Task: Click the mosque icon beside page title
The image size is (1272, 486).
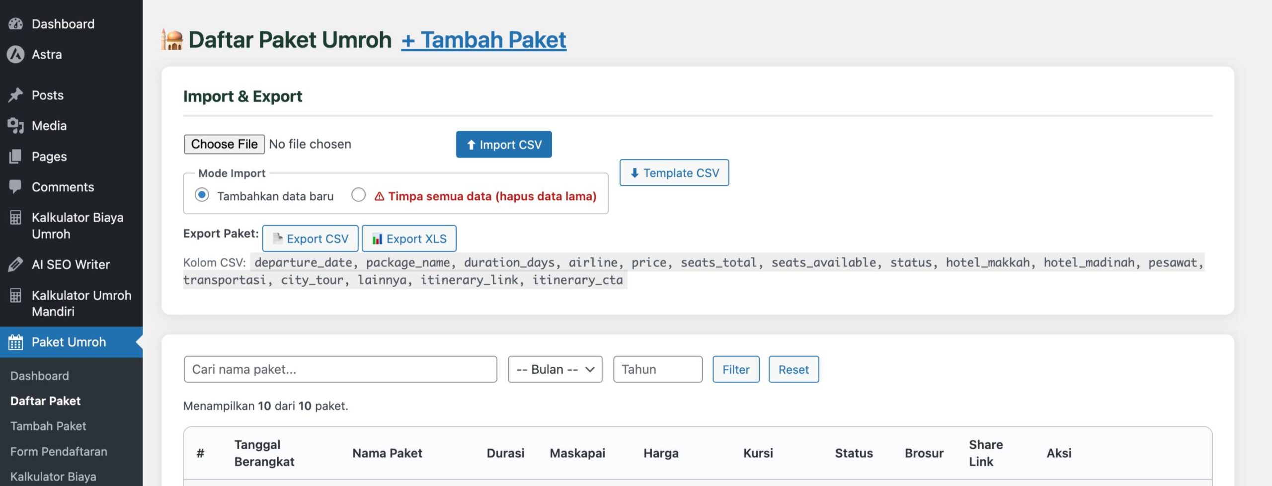Action: [172, 40]
